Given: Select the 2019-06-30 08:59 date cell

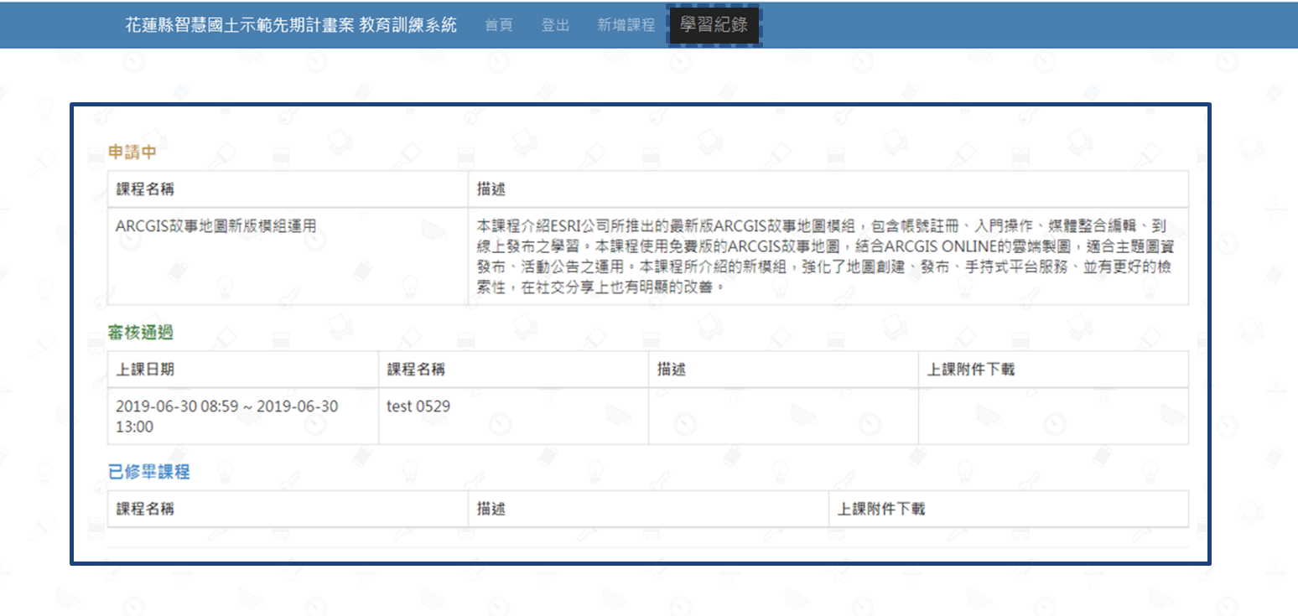Looking at the screenshot, I should (x=226, y=416).
